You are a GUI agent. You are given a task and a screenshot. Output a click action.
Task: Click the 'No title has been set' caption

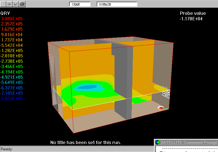86,143
